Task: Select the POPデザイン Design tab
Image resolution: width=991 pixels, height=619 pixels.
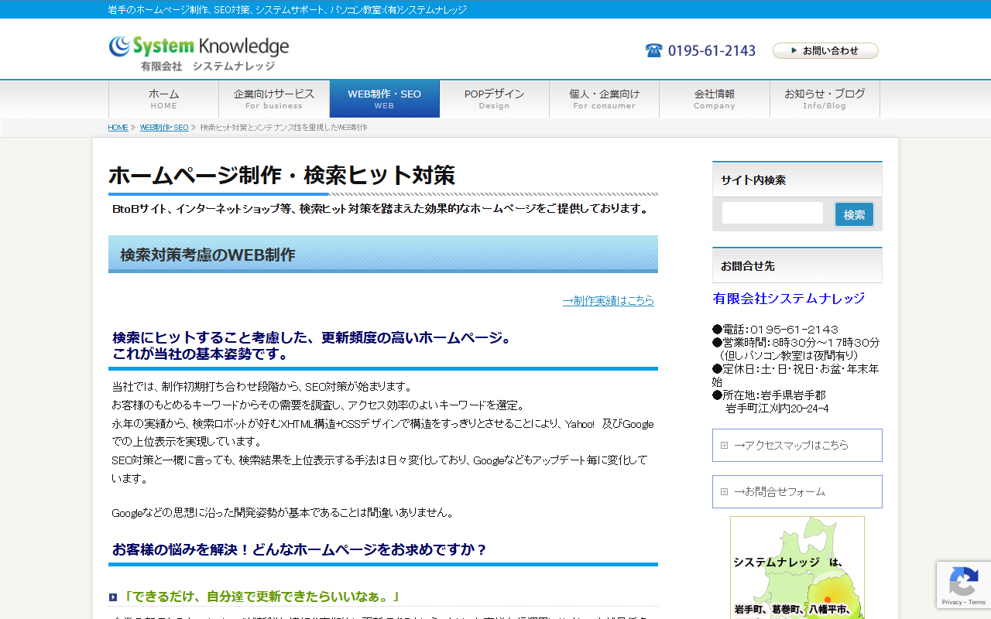Action: 494,99
